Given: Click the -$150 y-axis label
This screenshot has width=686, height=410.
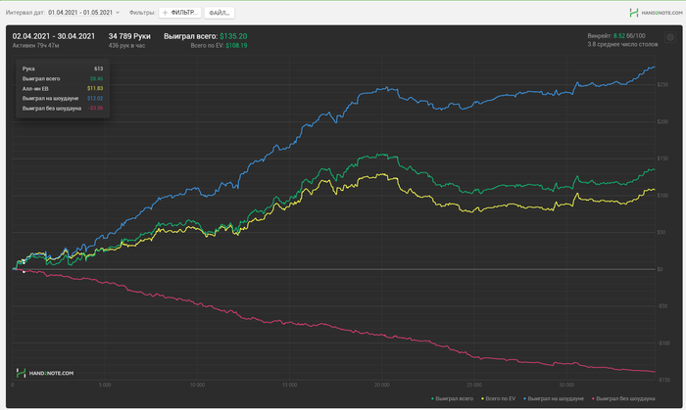Looking at the screenshot, I should tap(663, 380).
